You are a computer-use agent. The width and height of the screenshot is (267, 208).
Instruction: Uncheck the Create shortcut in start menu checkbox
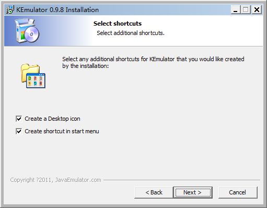pos(19,131)
